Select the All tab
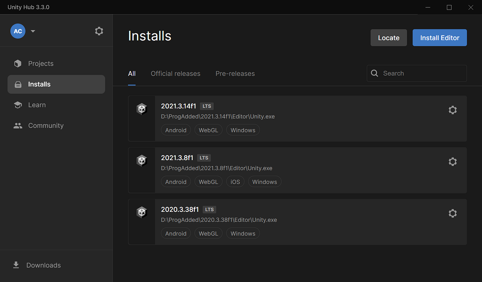Screen dimensions: 482x282 pyautogui.click(x=132, y=73)
